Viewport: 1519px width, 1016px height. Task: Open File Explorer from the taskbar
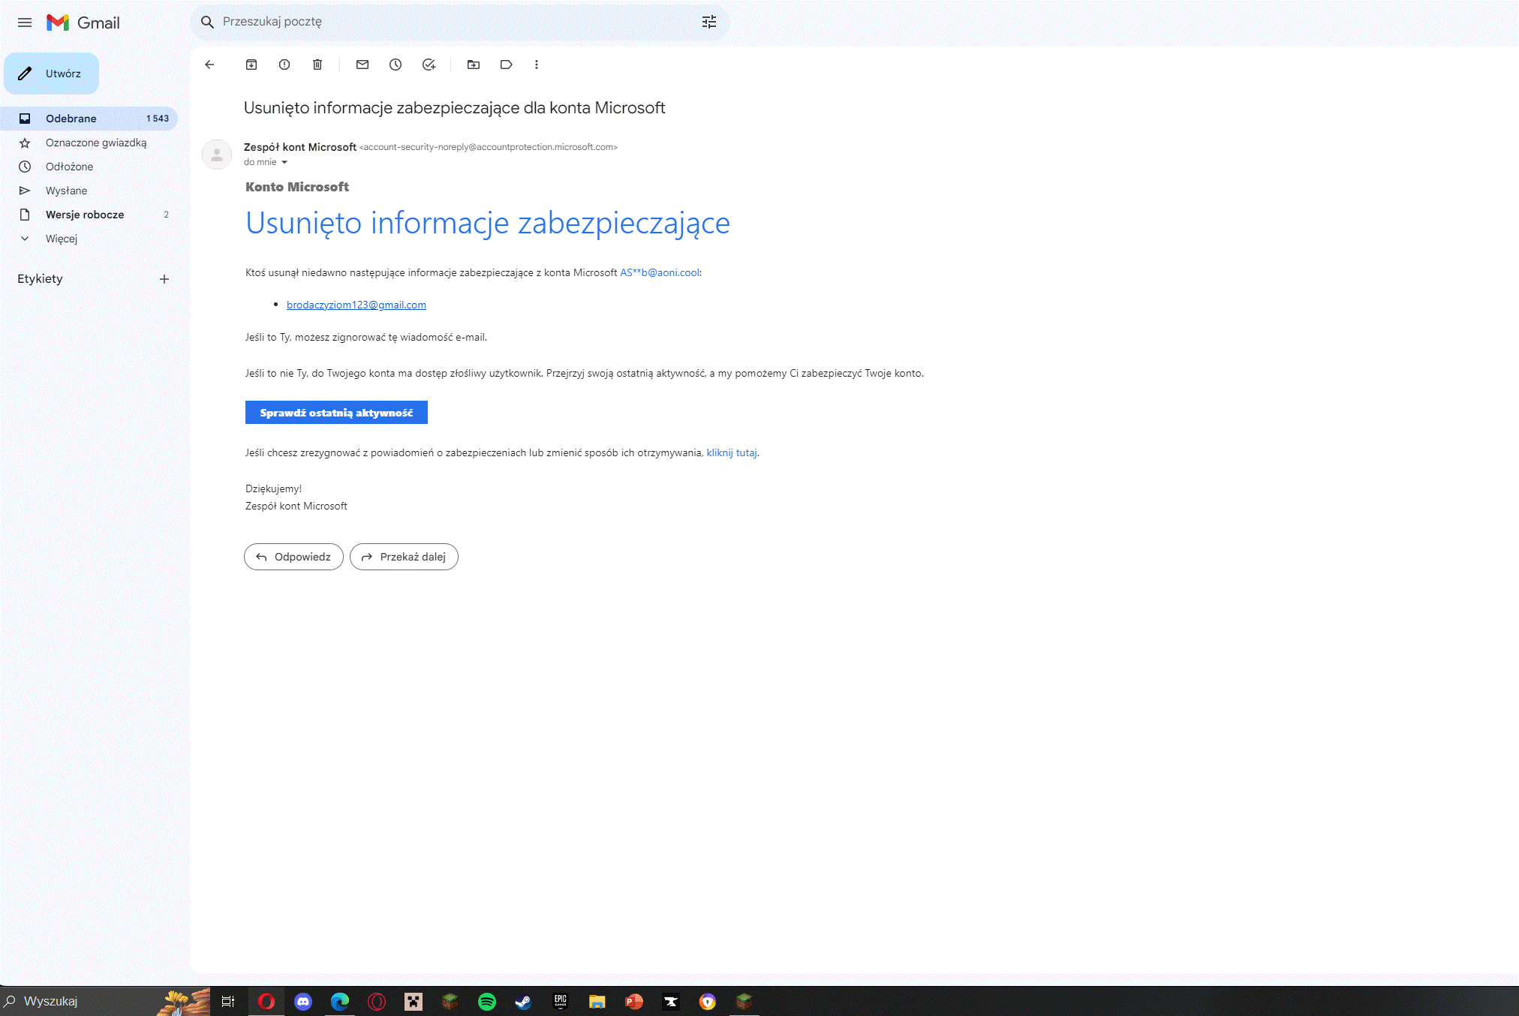point(597,1001)
